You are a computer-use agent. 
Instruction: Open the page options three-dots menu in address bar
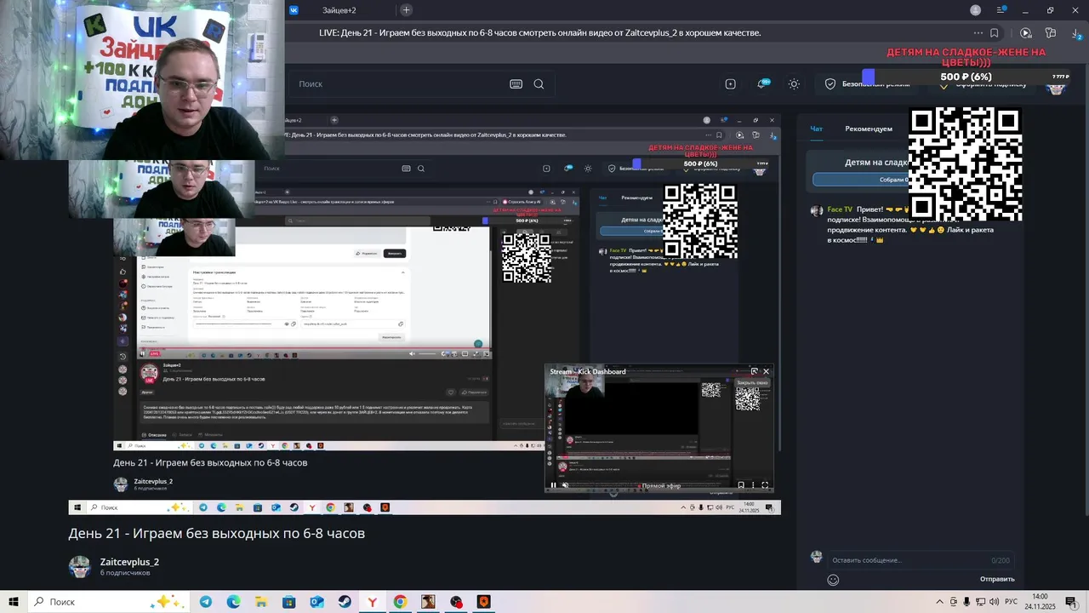pyautogui.click(x=978, y=33)
